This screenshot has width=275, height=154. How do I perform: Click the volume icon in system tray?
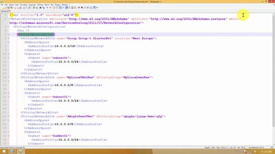(x=255, y=151)
